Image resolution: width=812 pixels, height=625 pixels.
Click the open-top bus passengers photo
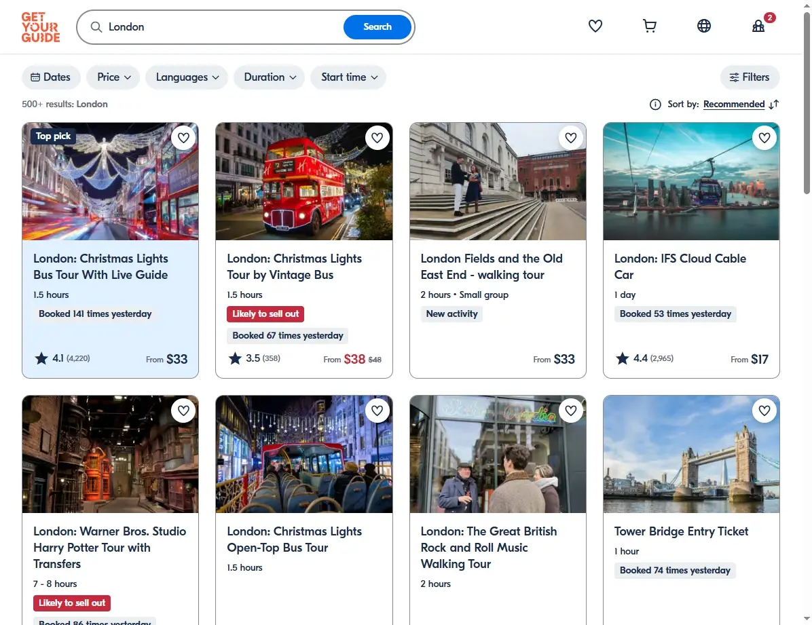coord(304,454)
